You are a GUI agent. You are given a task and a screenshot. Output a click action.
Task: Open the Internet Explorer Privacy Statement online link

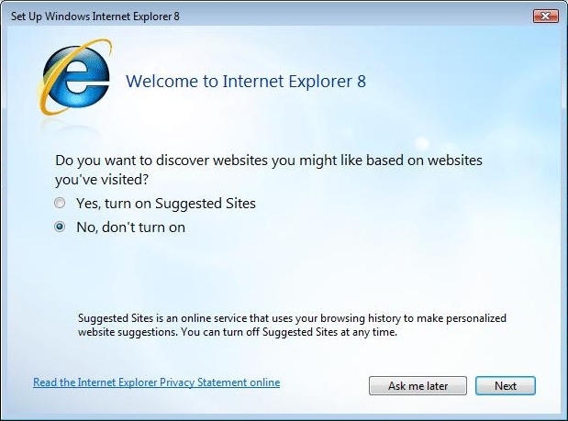[x=157, y=382]
